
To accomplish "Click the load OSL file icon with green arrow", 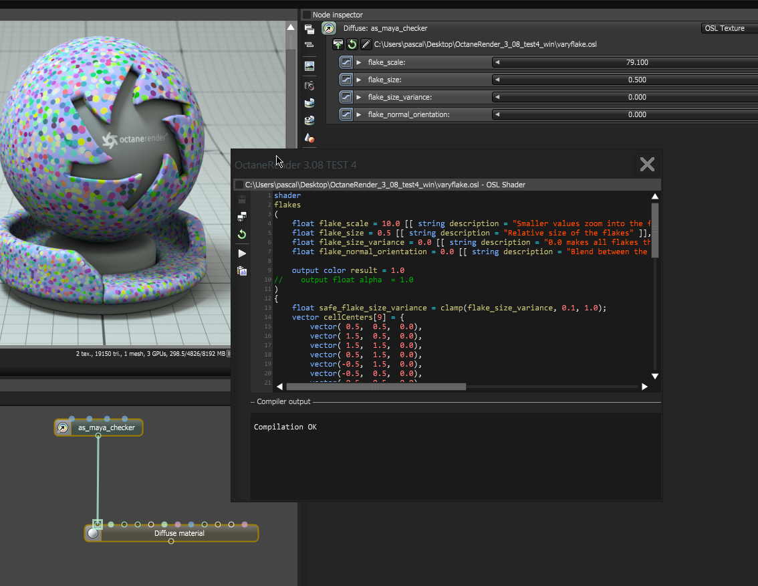I will [x=338, y=45].
